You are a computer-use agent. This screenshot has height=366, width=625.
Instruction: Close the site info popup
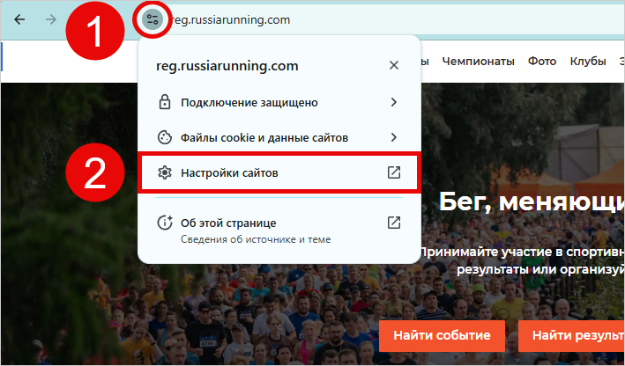tap(394, 65)
